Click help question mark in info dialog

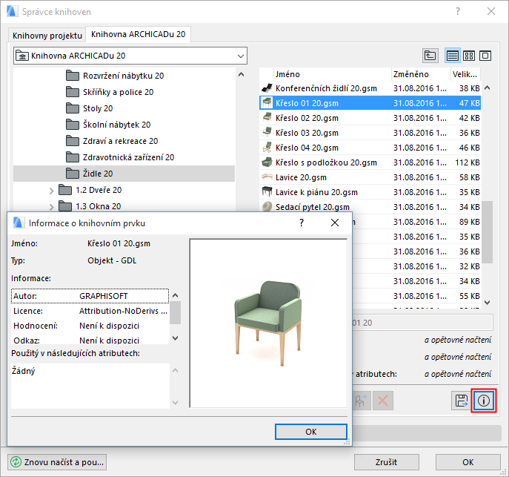point(302,223)
